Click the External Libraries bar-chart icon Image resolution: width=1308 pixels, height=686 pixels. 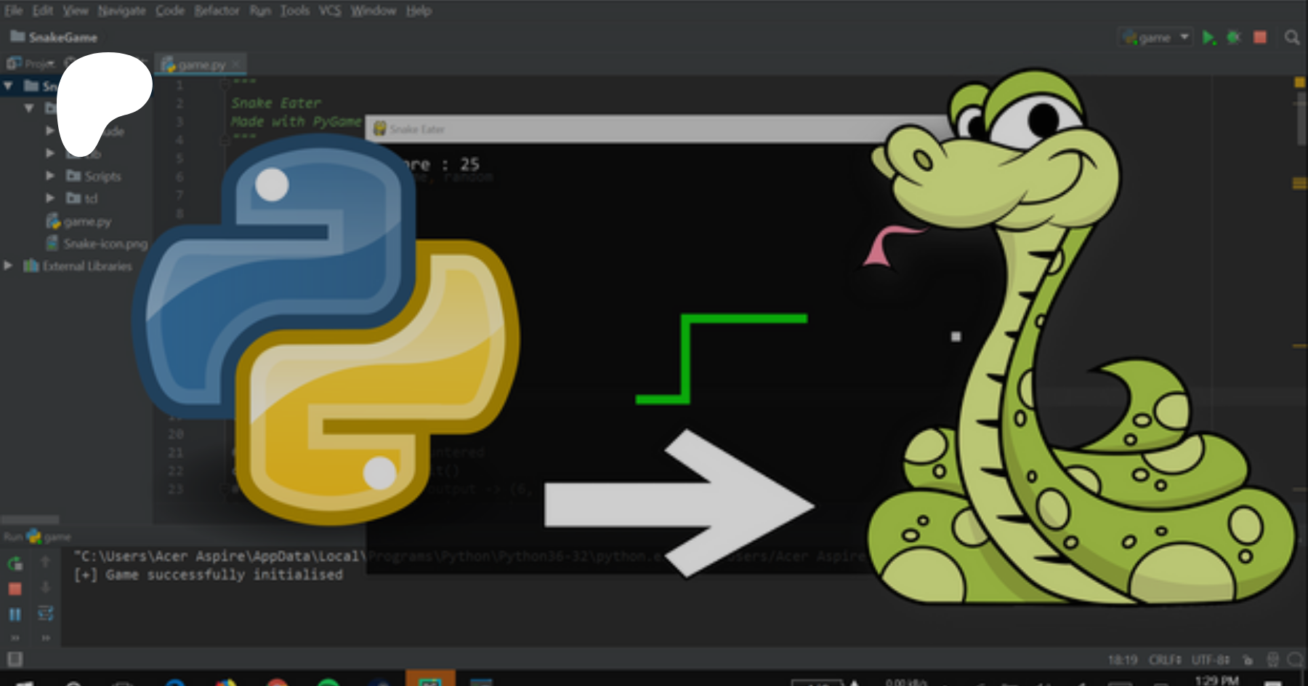pos(31,266)
